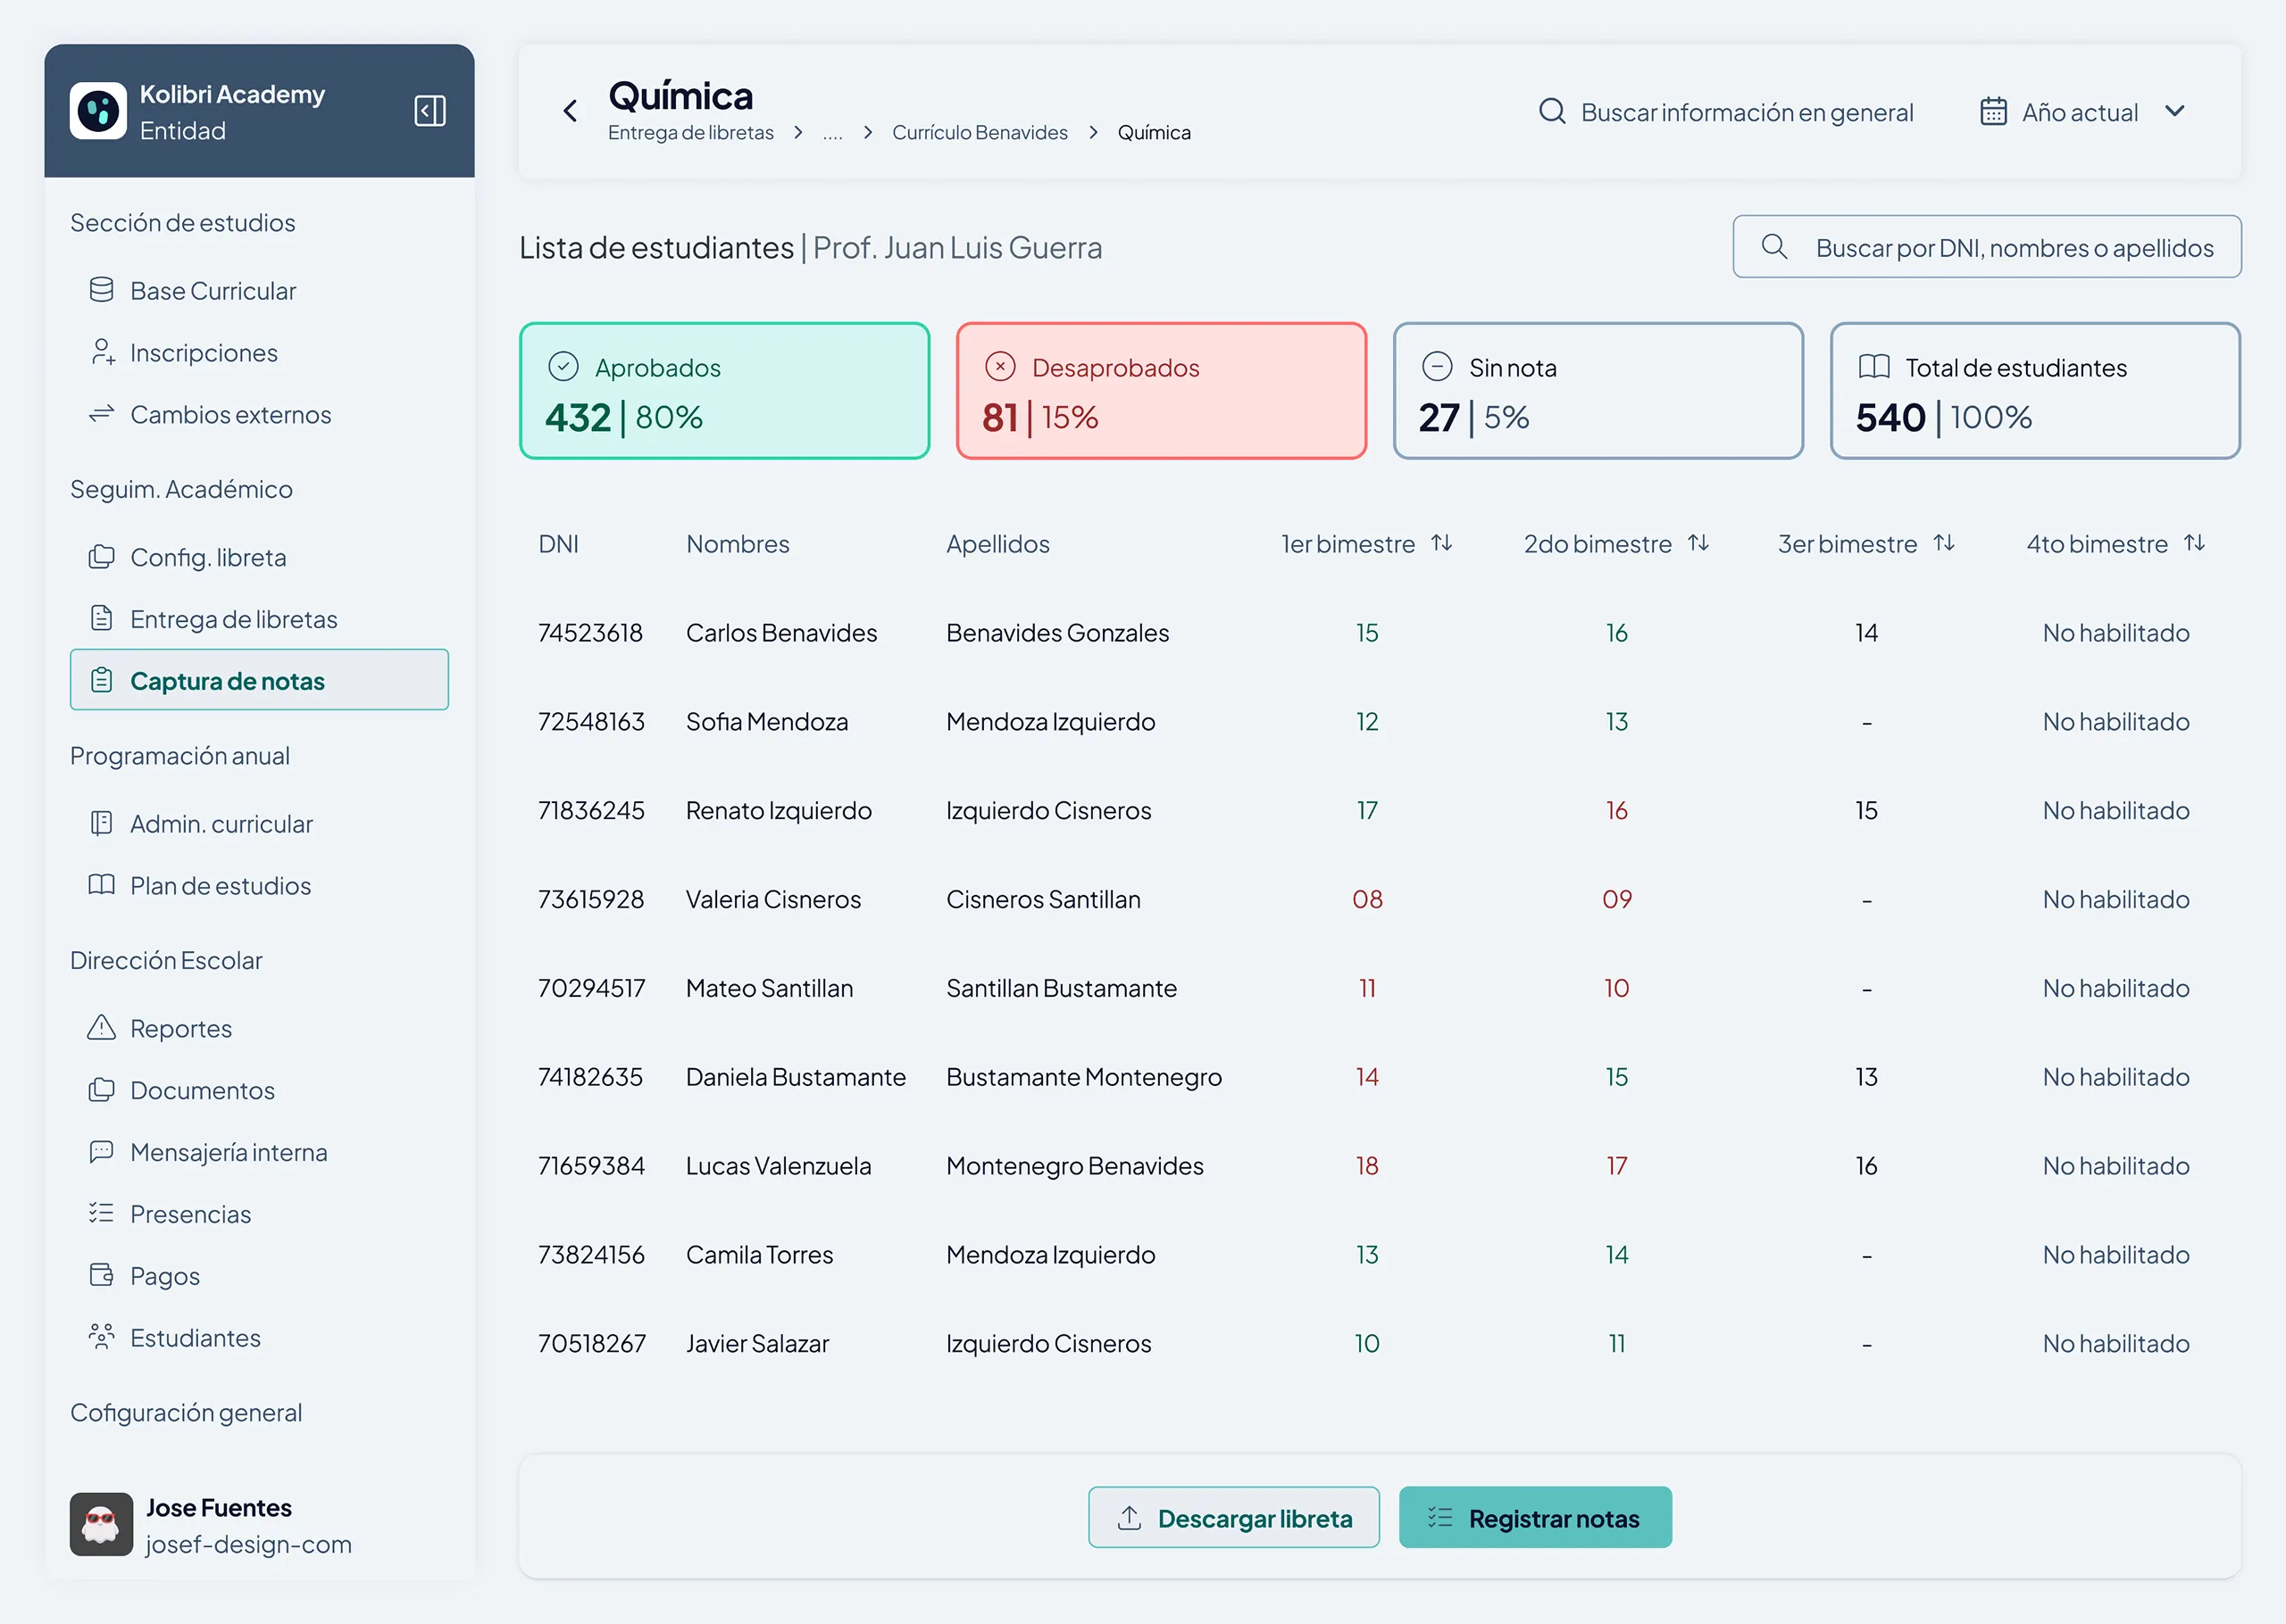Click the Presencias checklist icon
The image size is (2286, 1624).
pos(101,1213)
